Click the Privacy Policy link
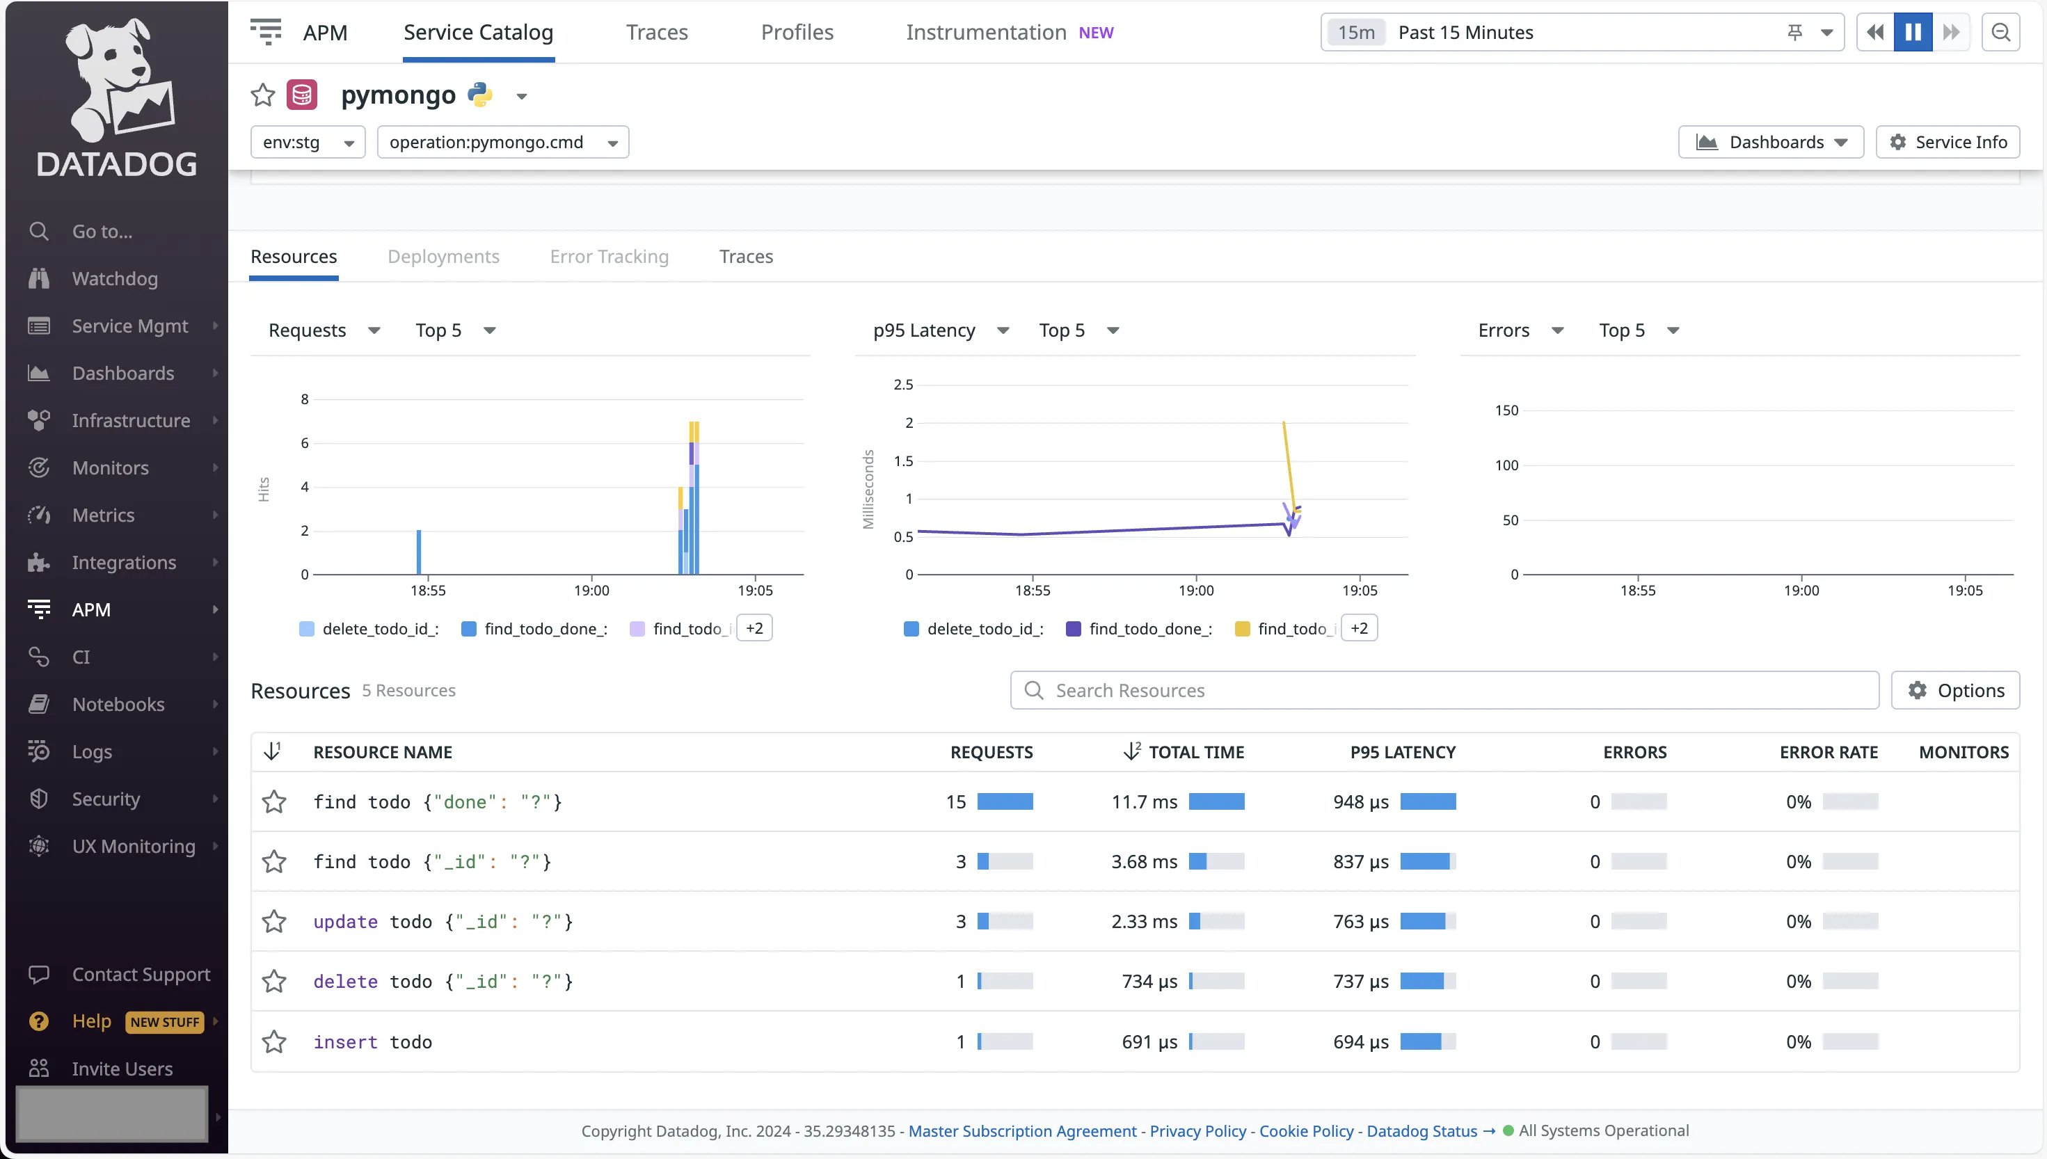2047x1159 pixels. [x=1197, y=1130]
